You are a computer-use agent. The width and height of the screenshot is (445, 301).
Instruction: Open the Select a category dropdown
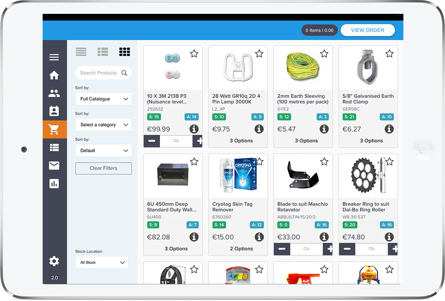(x=103, y=125)
